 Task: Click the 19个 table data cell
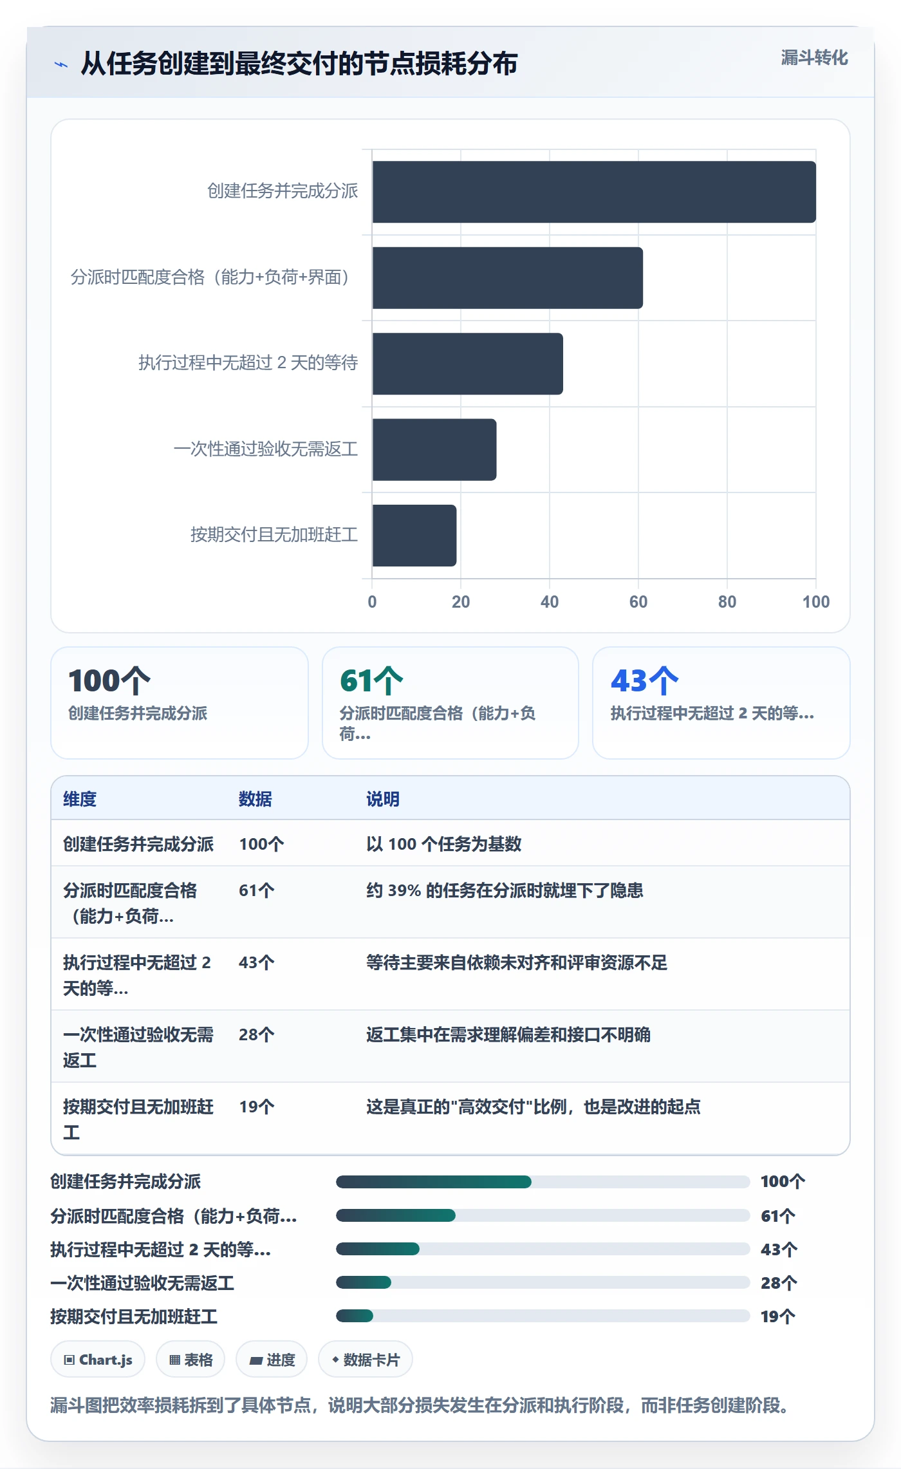point(257,1107)
